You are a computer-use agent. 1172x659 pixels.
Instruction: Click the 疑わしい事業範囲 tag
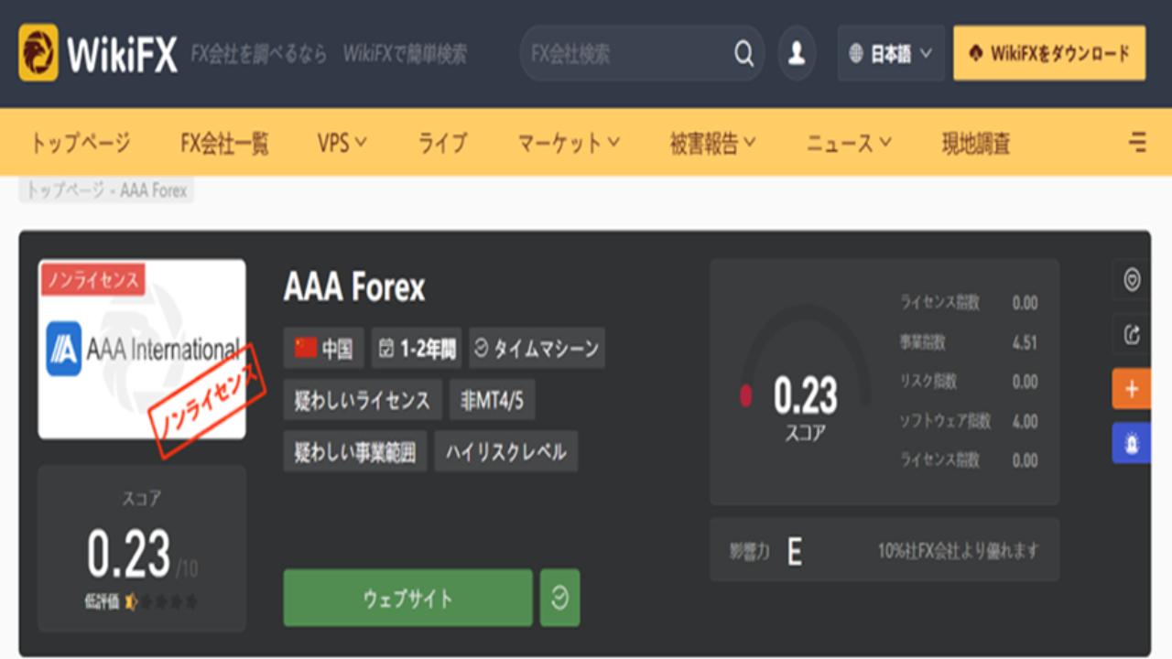(x=355, y=451)
